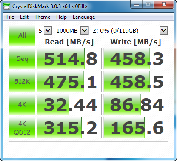This screenshot has height=161, width=177.
Task: Start the 4K QD32 test
Action: click(22, 127)
